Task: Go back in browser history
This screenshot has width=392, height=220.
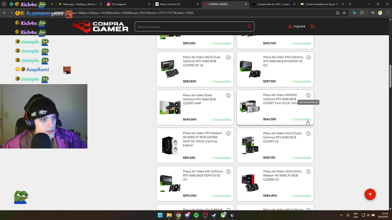Action: (x=4, y=13)
